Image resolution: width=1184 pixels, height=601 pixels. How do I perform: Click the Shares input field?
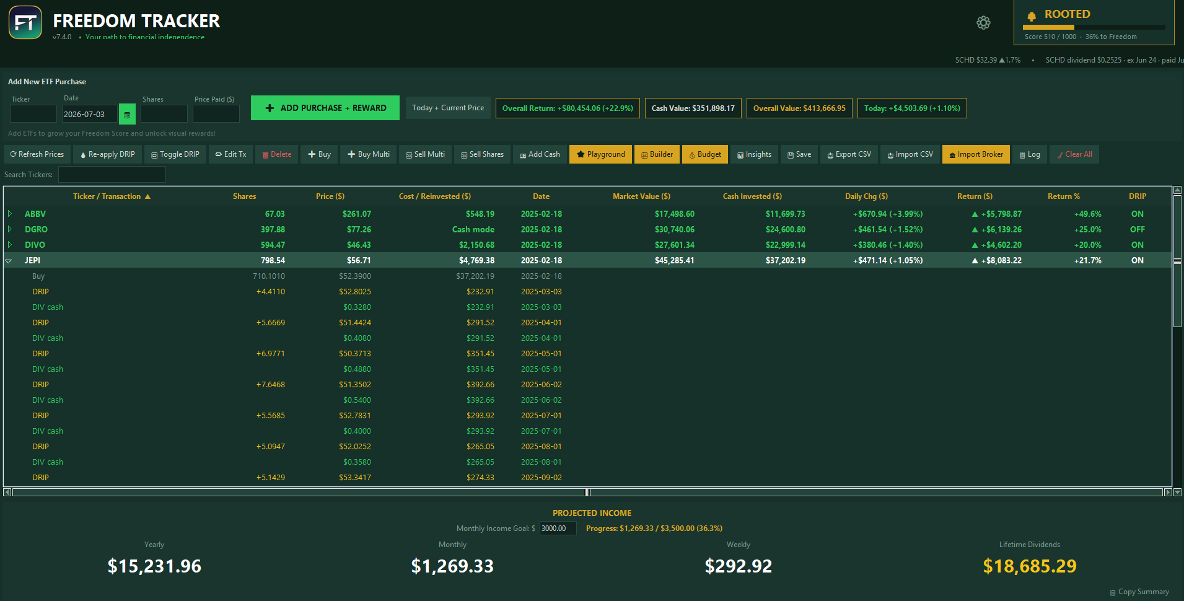coord(164,114)
